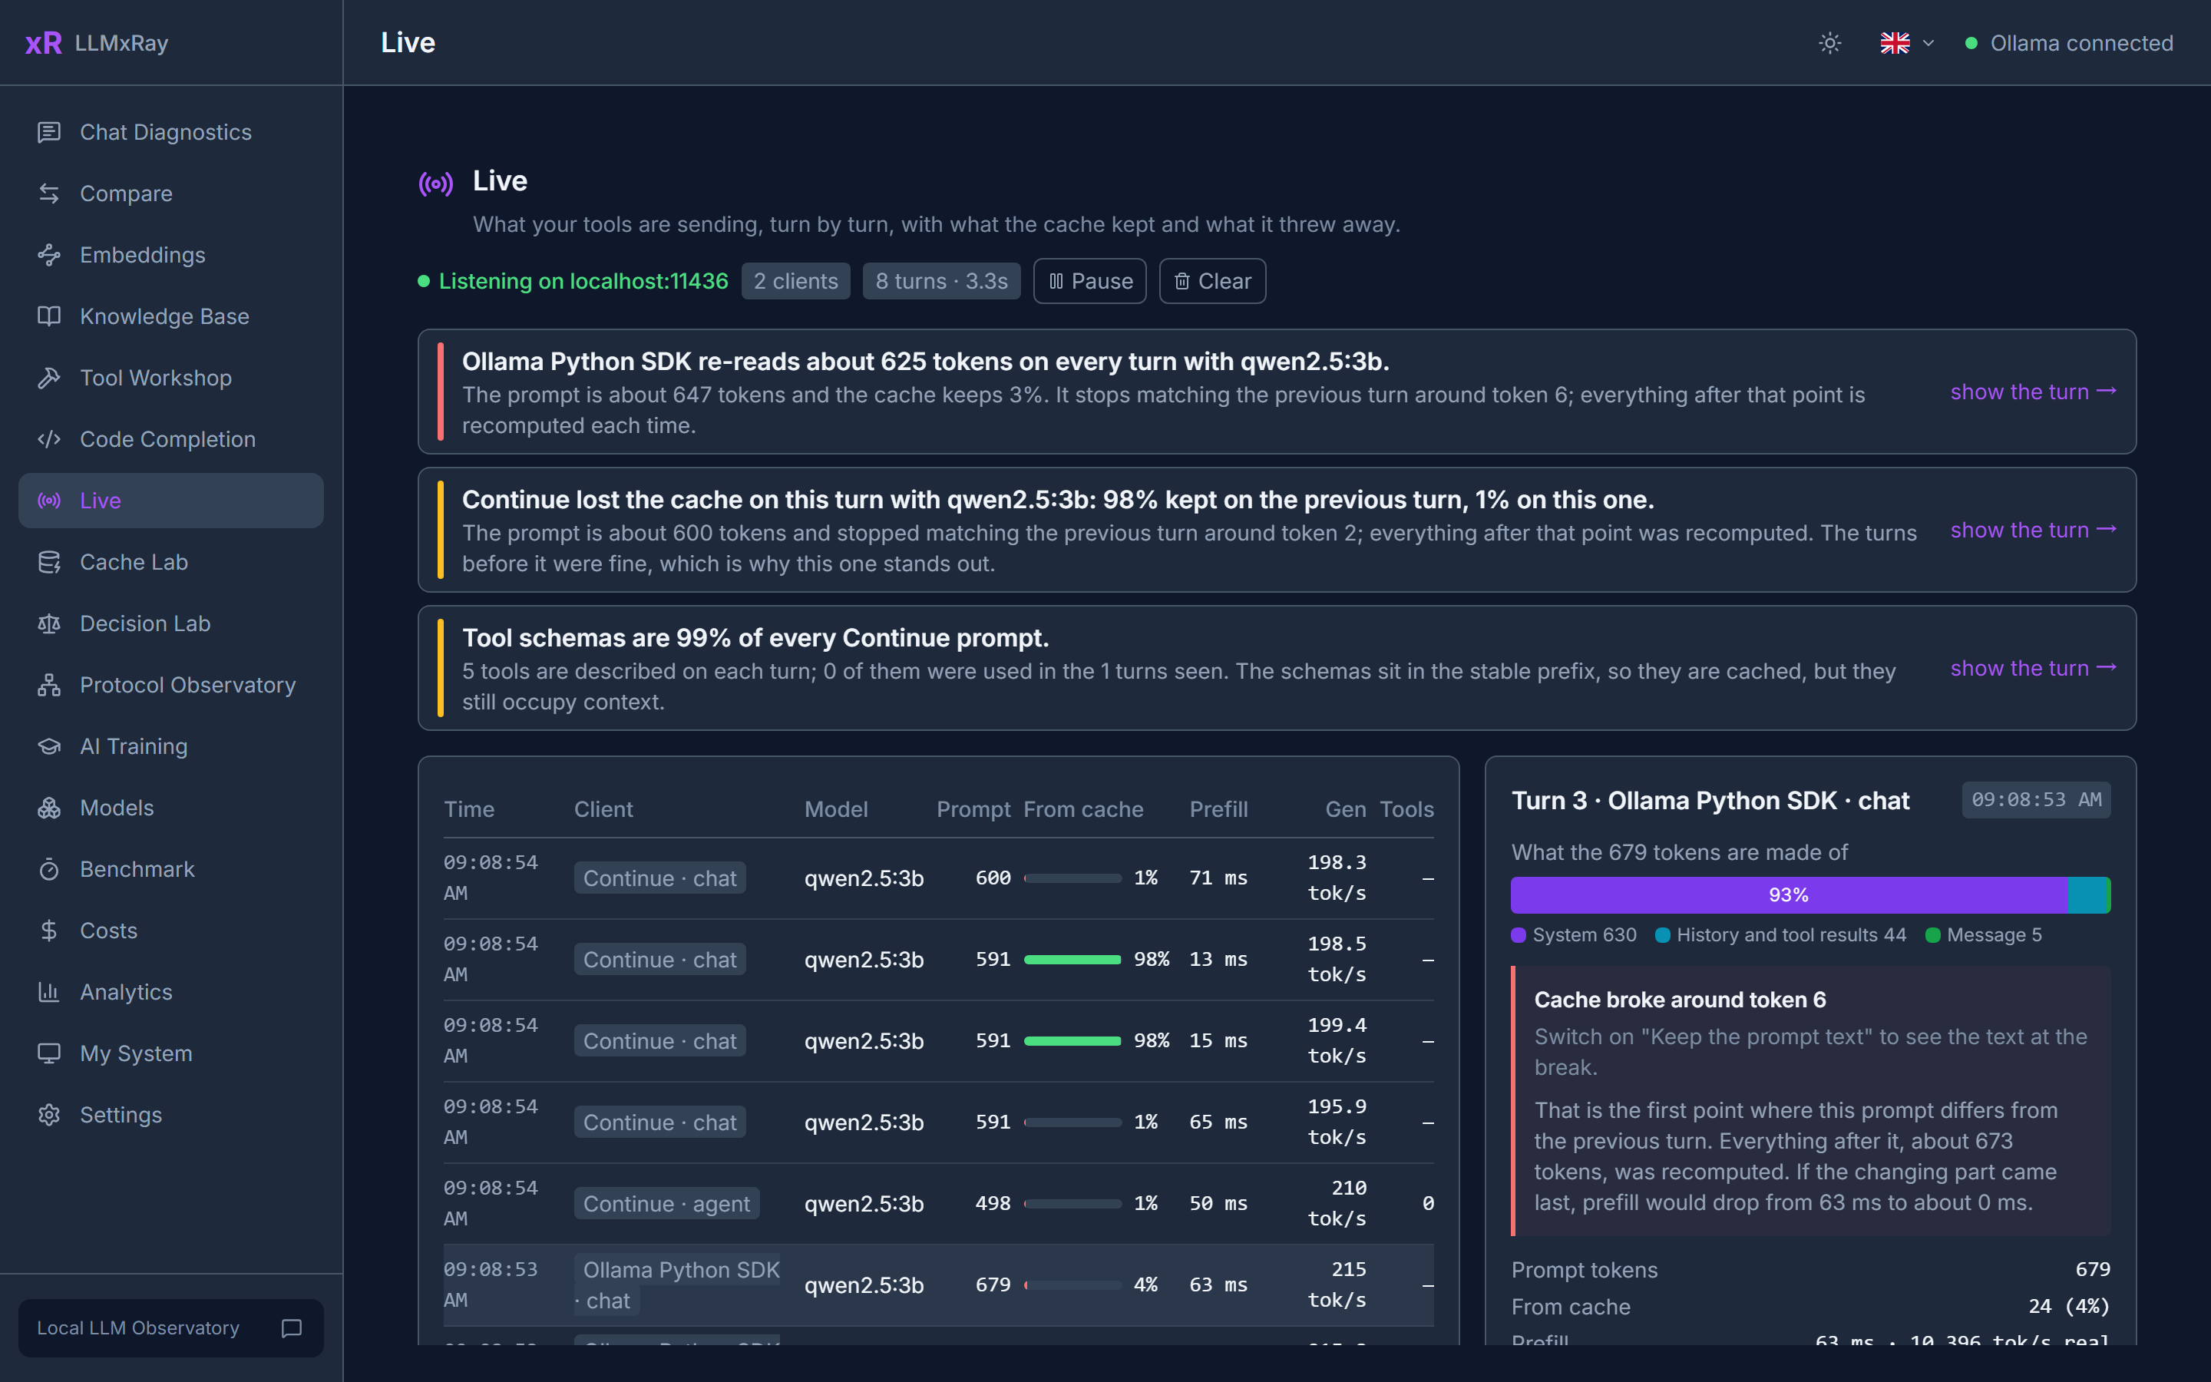
Task: Click 'Listening on localhost:11436' status
Action: [x=573, y=280]
